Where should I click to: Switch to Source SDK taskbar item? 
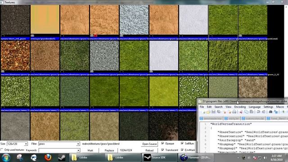click(159, 157)
